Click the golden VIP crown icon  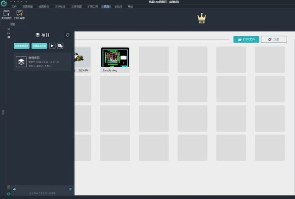[202, 18]
